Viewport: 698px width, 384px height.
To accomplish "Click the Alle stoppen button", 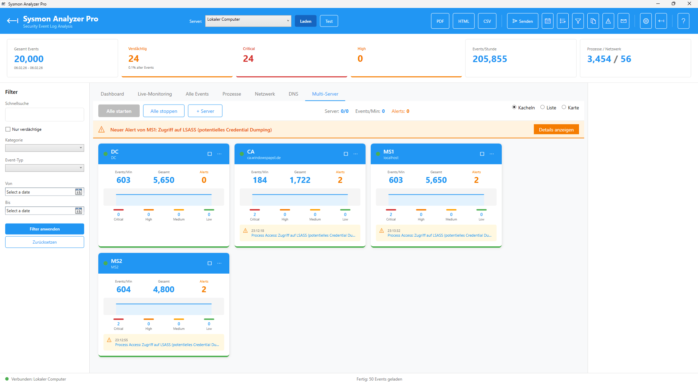I will pyautogui.click(x=163, y=111).
